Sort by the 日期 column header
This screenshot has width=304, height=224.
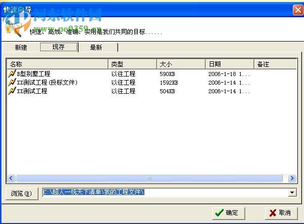(x=230, y=64)
